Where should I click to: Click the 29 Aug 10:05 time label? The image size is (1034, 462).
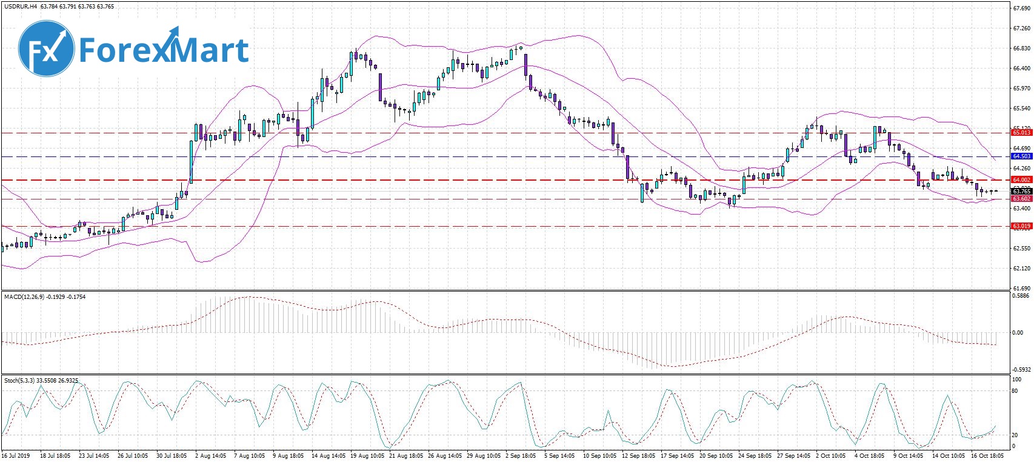pos(484,455)
